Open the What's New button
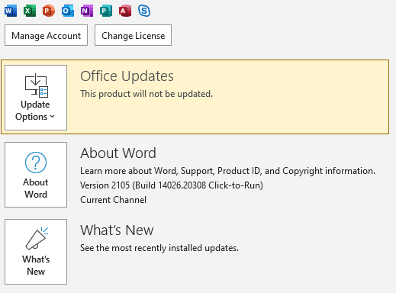Viewport: 396px width, 293px height. 36,252
